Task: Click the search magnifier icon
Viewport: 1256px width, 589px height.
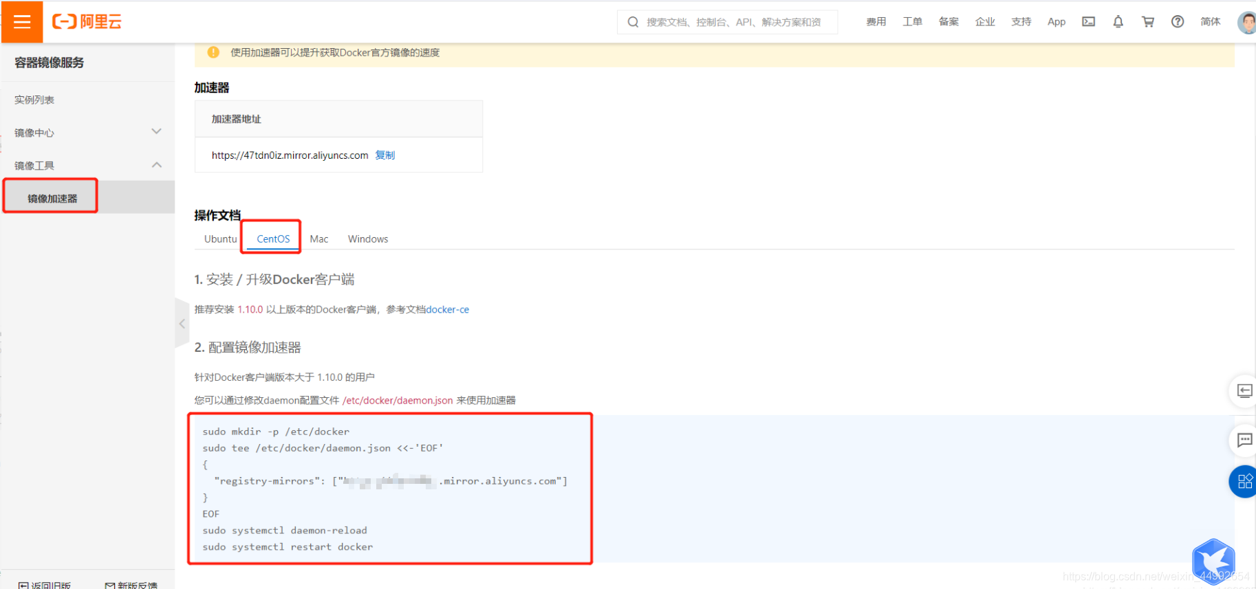Action: [x=633, y=22]
